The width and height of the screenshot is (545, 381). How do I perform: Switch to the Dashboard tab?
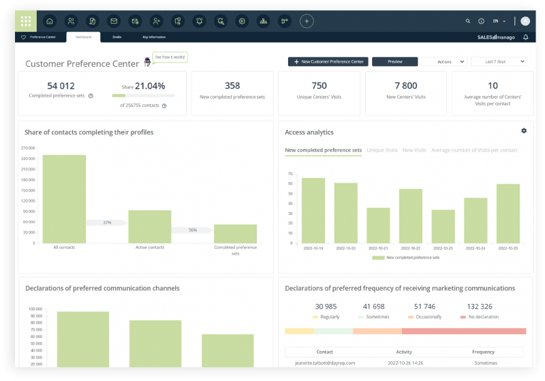click(83, 37)
